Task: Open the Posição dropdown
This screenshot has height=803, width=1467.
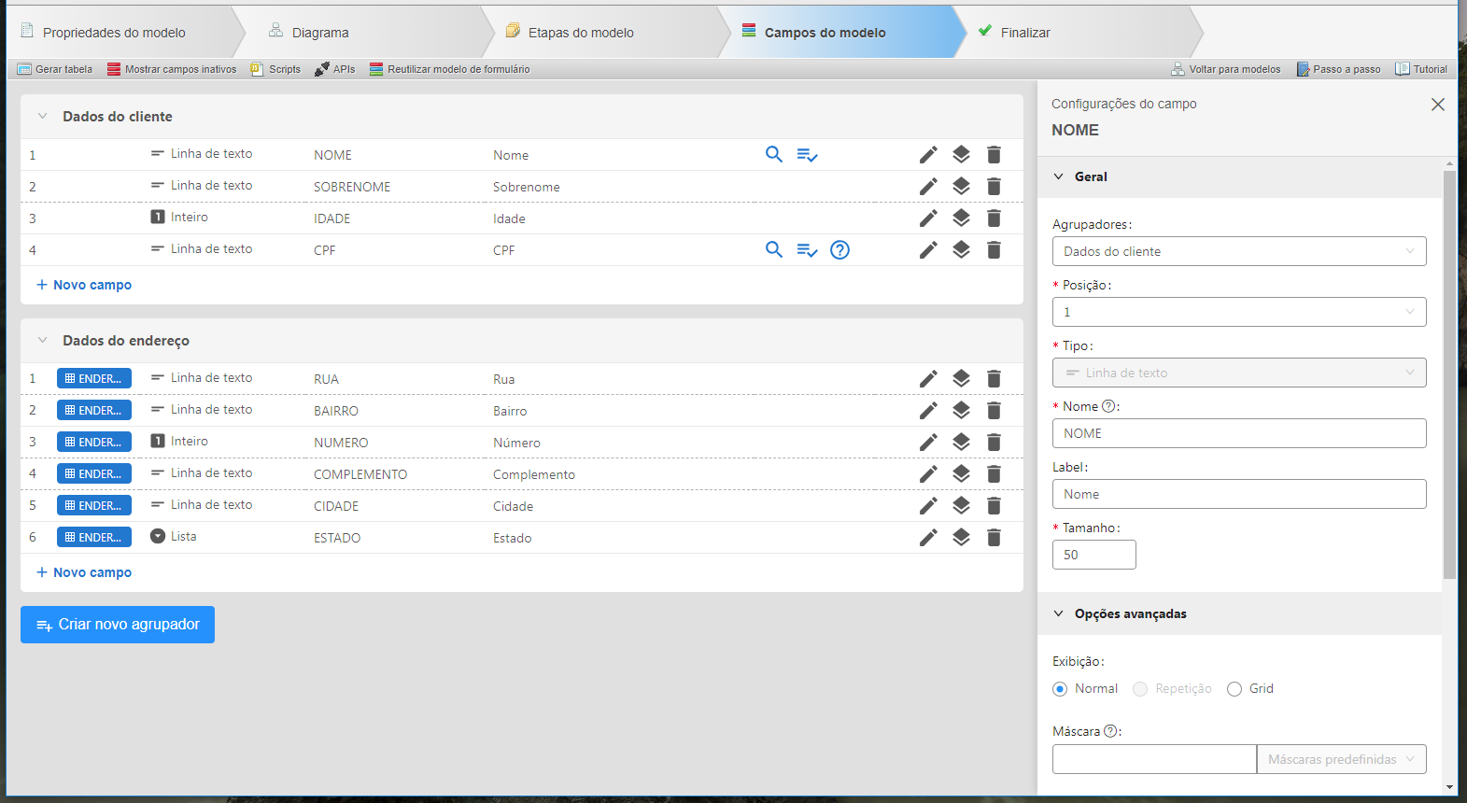Action: pyautogui.click(x=1239, y=312)
